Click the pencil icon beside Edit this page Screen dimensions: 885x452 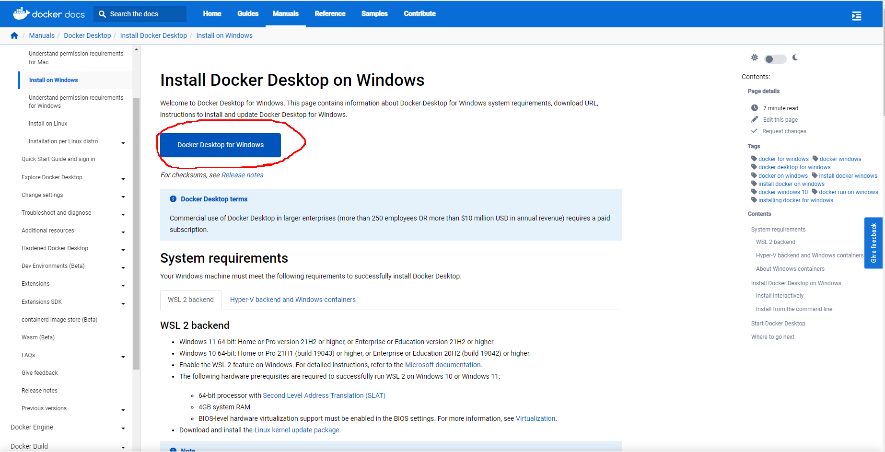[755, 119]
